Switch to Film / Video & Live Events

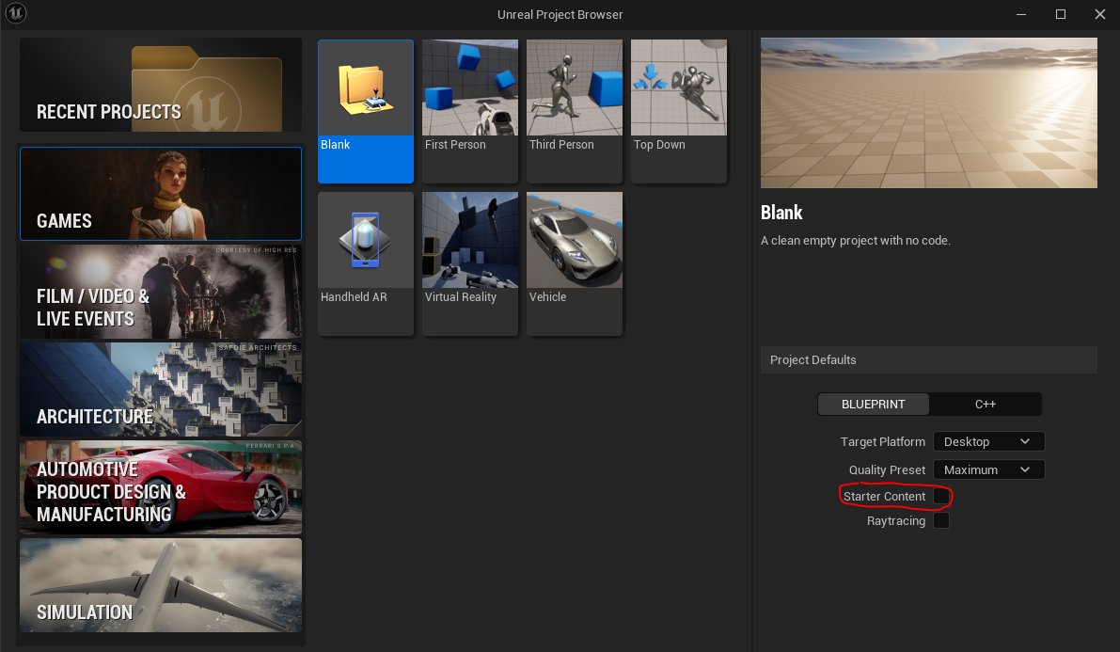(x=160, y=292)
